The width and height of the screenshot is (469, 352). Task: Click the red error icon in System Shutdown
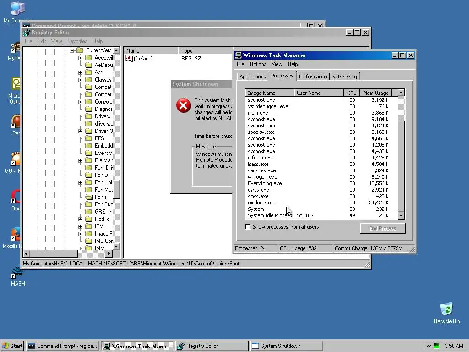183,105
